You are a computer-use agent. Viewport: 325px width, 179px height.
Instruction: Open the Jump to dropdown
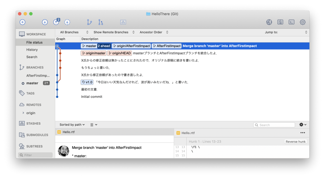(x=286, y=32)
